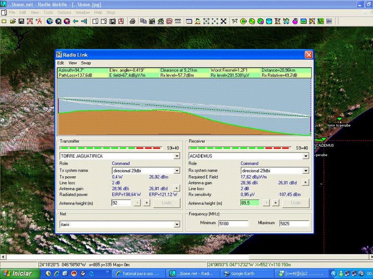
Task: Click the 'Distance=20,96km' readout
Action: [x=278, y=70]
